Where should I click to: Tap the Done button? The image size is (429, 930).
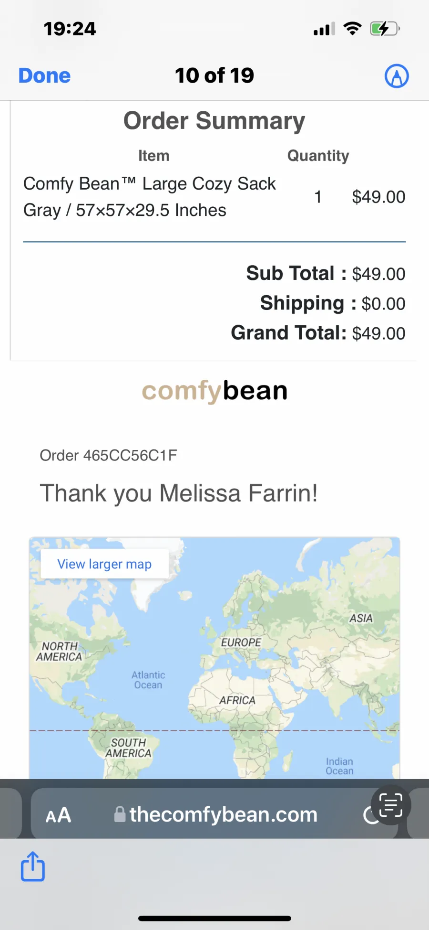point(44,75)
